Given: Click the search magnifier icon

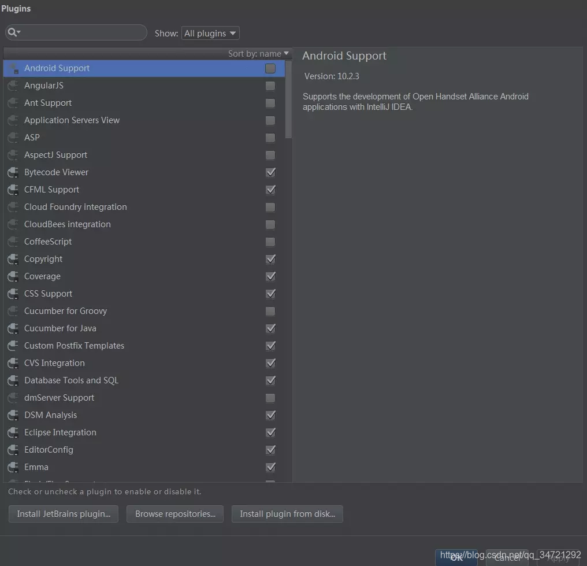Looking at the screenshot, I should tap(13, 32).
